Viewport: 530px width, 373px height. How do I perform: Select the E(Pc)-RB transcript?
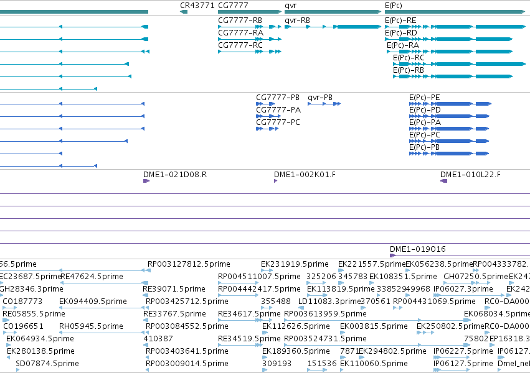[x=453, y=76]
